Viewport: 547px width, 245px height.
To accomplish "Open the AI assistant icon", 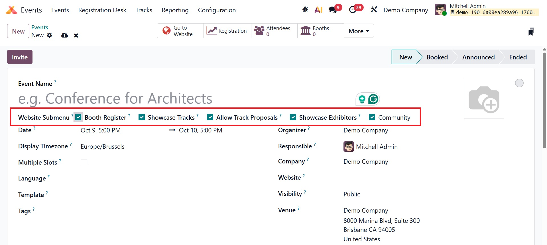I will pyautogui.click(x=318, y=10).
